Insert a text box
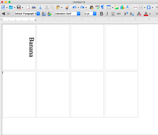 (x=128, y=7)
